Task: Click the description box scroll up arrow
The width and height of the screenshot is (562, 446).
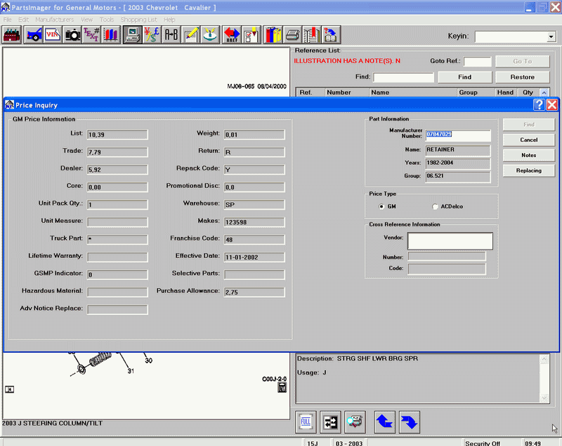Action: (x=544, y=359)
